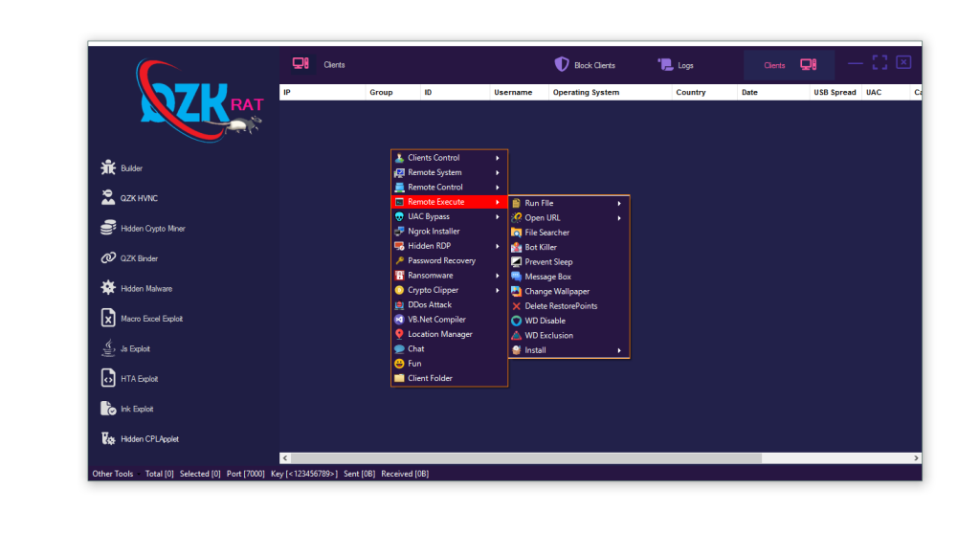Click the Bot Killer icon
Image resolution: width=980 pixels, height=534 pixels.
516,247
